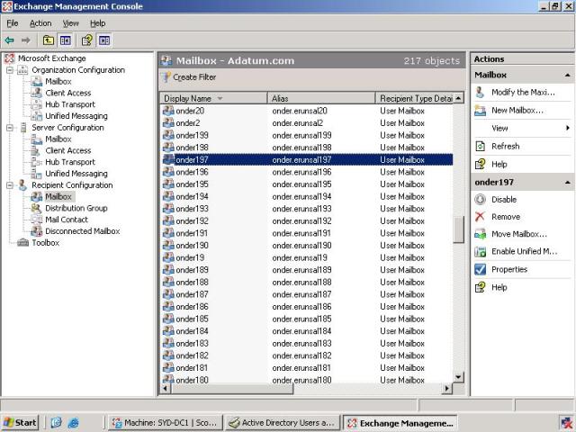Select the Microsoft Exchange root node
Screen dimensions: 576x432
52,58
